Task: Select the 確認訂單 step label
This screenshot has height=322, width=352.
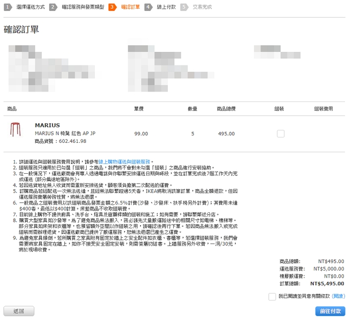Action: [x=131, y=7]
